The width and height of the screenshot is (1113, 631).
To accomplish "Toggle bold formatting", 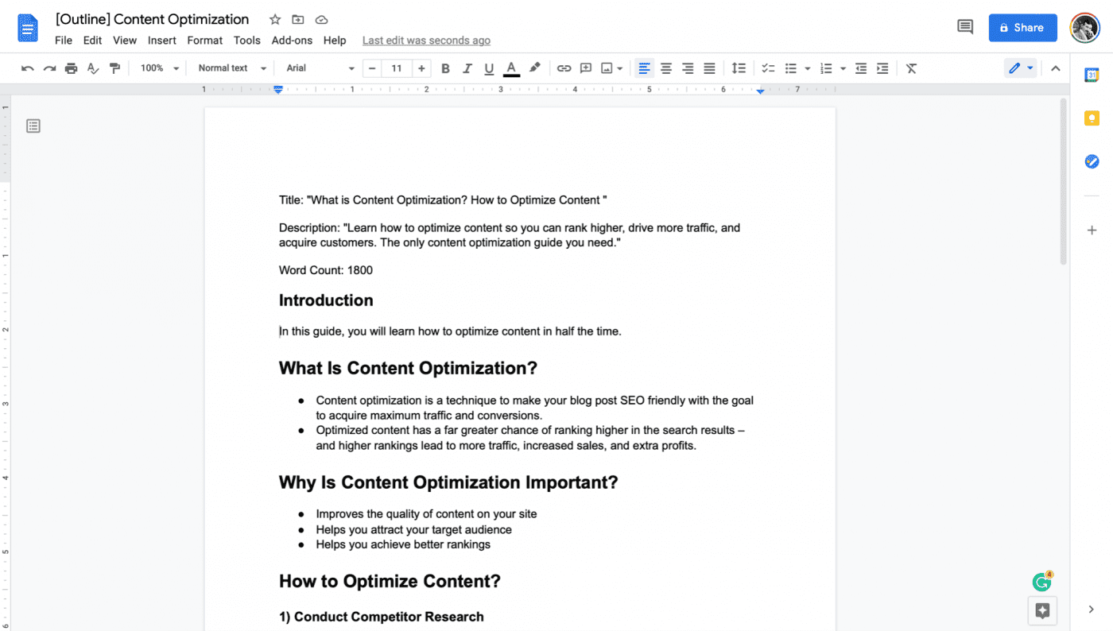I will (445, 68).
